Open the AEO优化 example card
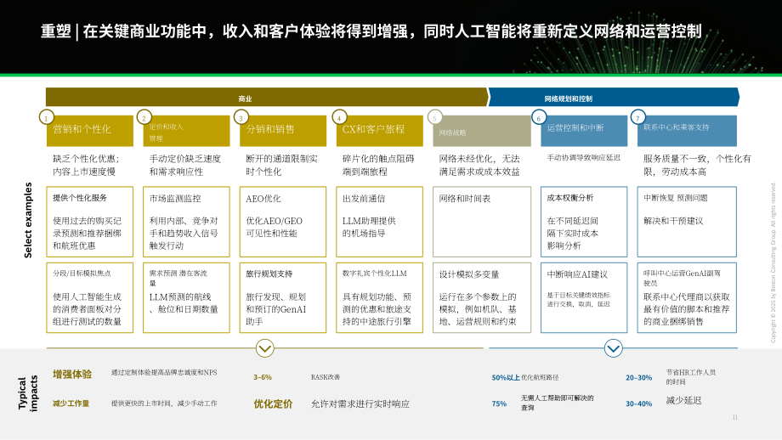Image resolution: width=782 pixels, height=440 pixels. point(283,222)
